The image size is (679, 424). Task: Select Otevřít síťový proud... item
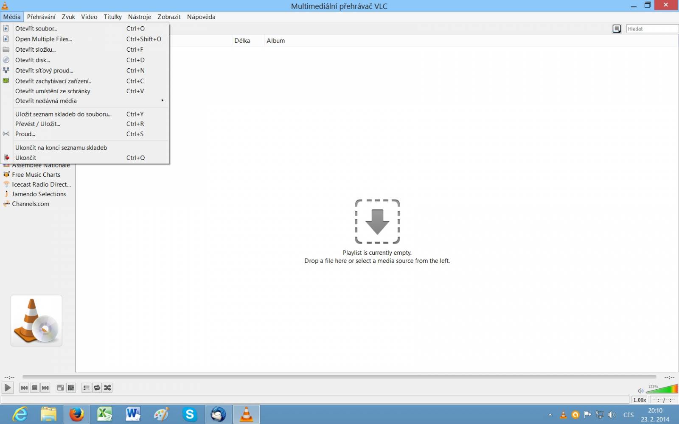coord(85,71)
